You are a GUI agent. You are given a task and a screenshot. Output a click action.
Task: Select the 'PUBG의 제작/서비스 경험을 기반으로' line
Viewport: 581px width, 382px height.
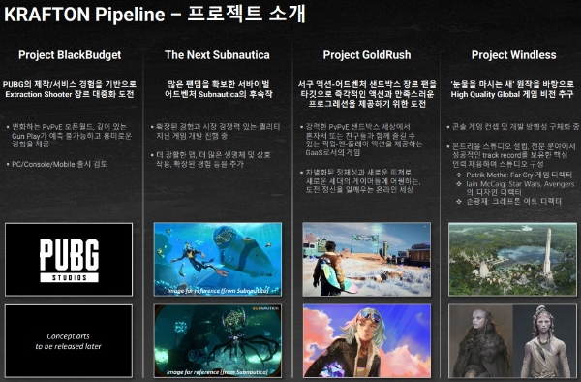coord(70,84)
